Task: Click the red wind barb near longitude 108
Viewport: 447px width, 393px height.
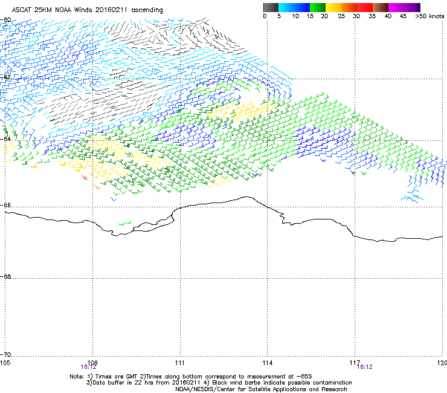Action: point(85,178)
